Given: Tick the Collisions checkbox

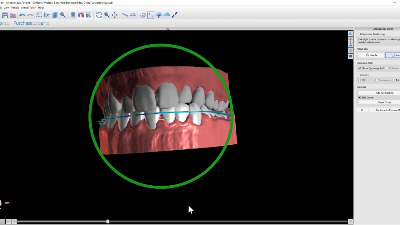Looking at the screenshot, I should click(387, 68).
